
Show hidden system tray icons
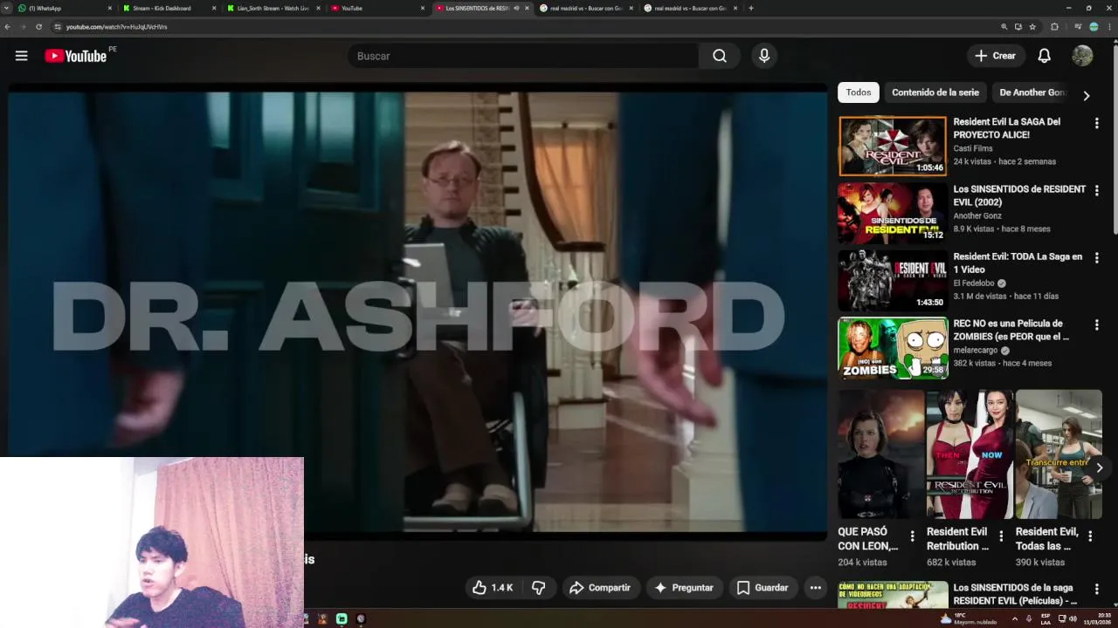tap(1014, 618)
